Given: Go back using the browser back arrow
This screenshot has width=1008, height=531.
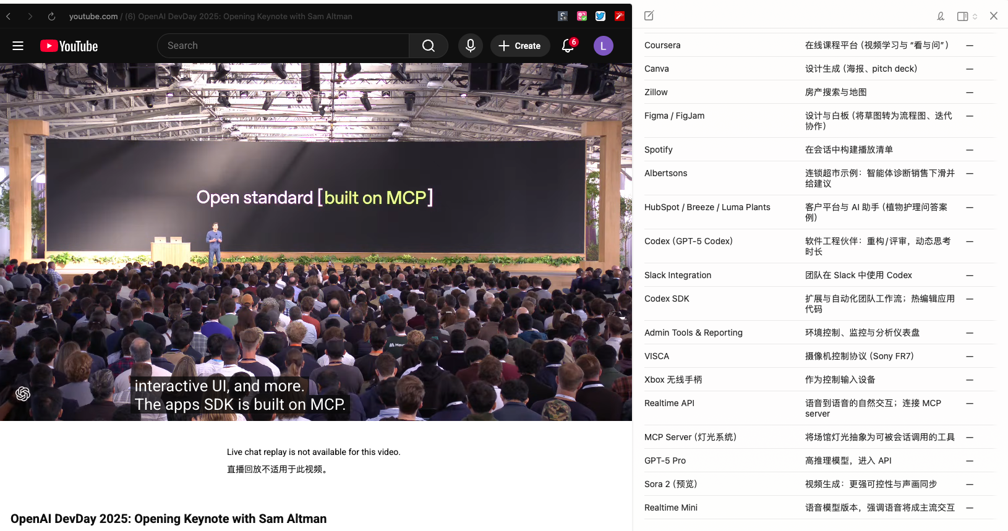Looking at the screenshot, I should 9,17.
